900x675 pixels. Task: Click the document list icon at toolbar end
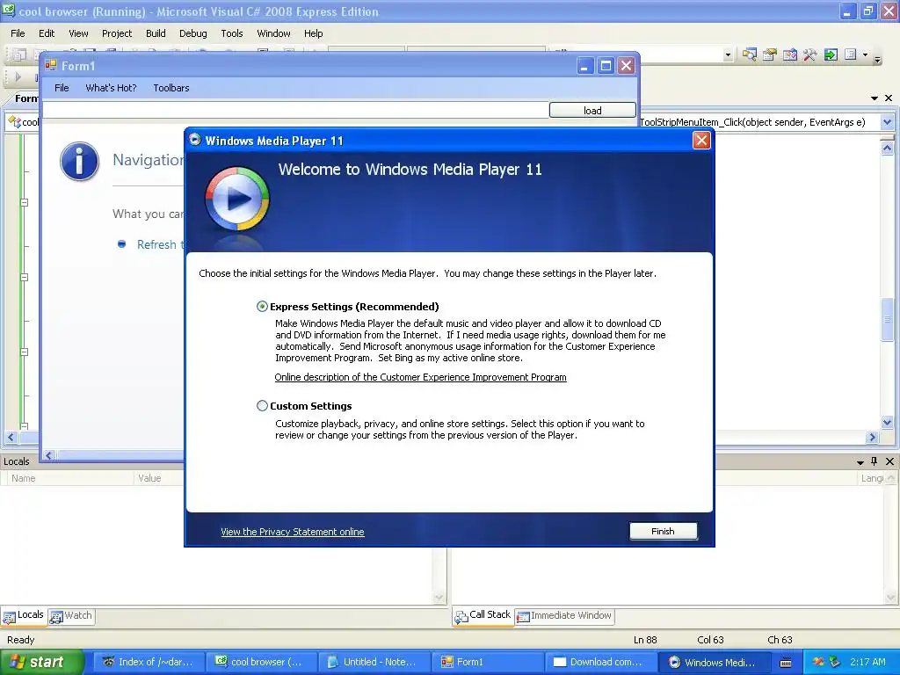[x=851, y=54]
